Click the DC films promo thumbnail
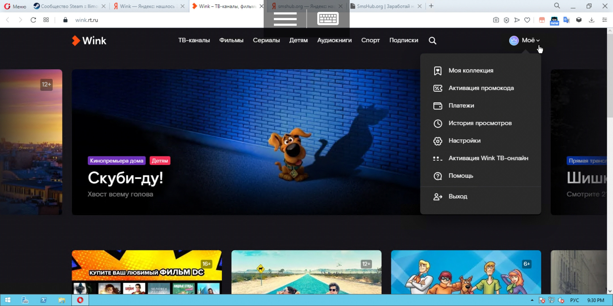The width and height of the screenshot is (613, 306). [x=147, y=272]
